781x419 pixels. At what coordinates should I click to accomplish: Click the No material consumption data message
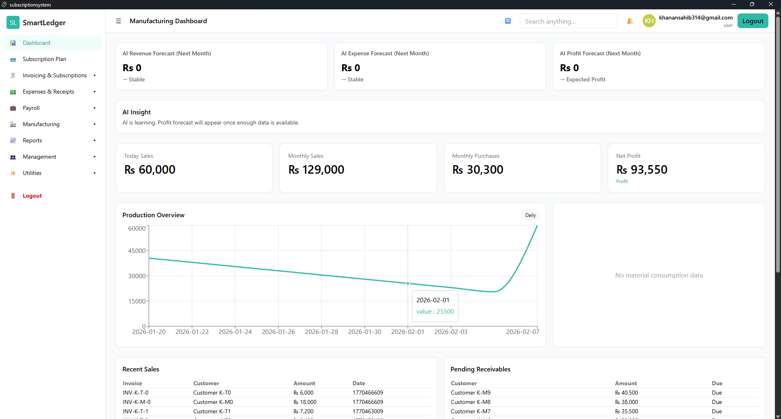coord(659,275)
